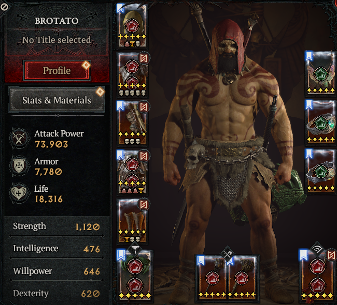Click the Armor shield icon

click(x=19, y=165)
